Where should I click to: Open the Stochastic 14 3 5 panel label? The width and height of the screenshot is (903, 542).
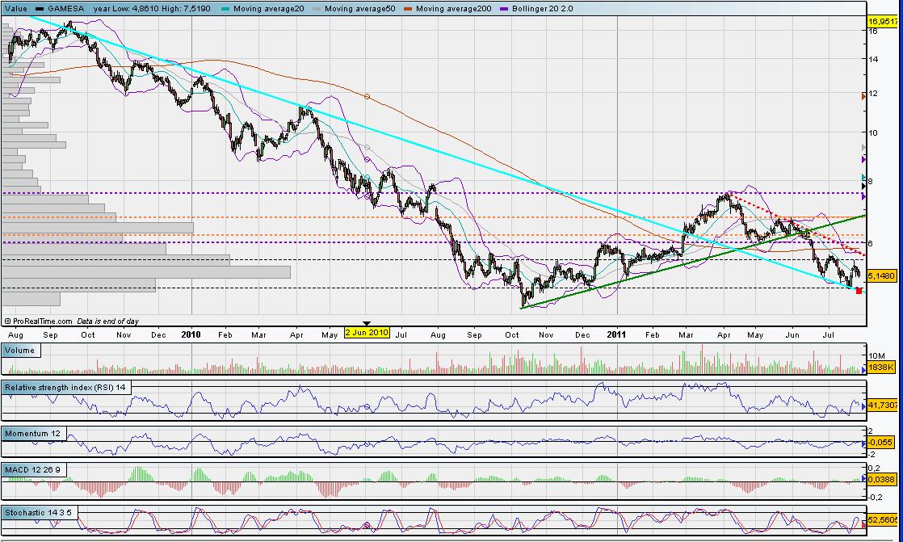click(x=38, y=511)
